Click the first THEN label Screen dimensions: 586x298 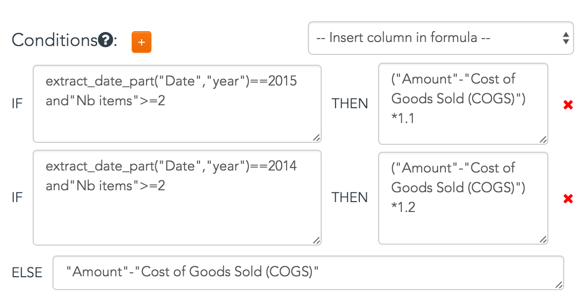[x=350, y=104]
